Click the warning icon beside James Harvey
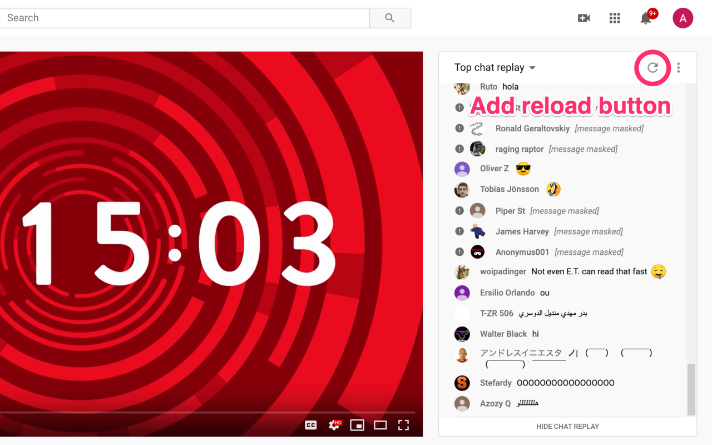Screen dimensions: 712x445 tap(459, 231)
